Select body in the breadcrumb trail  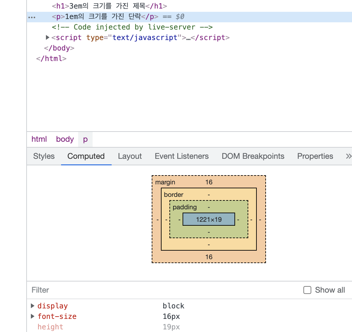[65, 139]
